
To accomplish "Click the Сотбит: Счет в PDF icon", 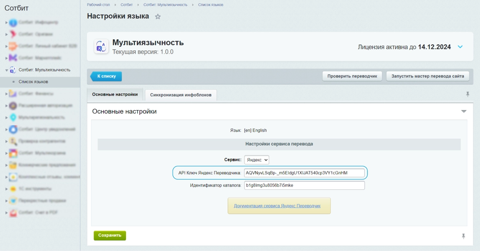I will click(13, 213).
